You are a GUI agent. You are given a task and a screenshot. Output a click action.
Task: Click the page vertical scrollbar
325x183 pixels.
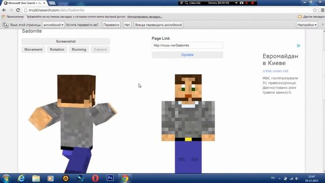[x=323, y=75]
